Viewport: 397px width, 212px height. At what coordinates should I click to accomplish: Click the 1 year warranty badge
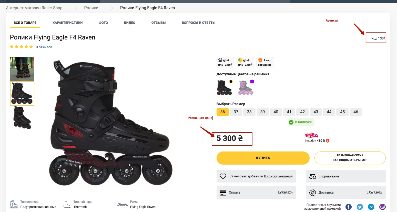coord(265,62)
